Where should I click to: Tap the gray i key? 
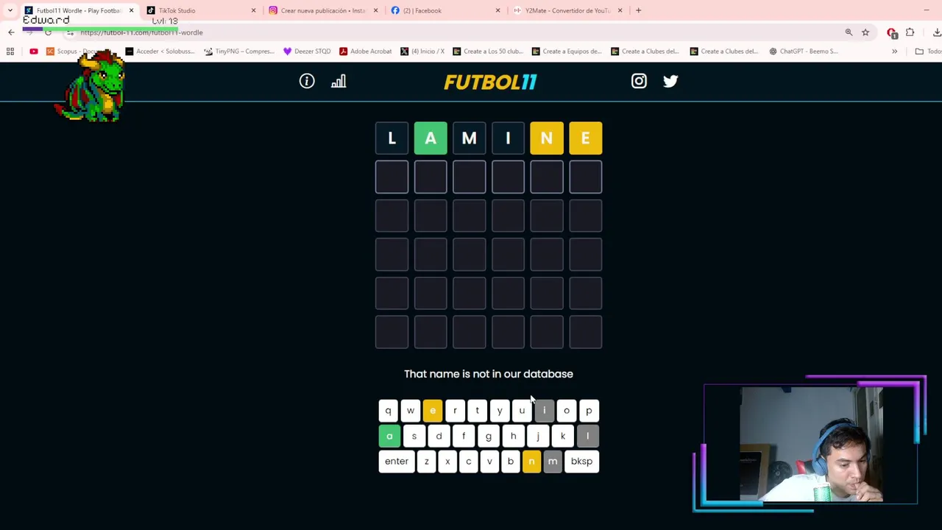544,411
